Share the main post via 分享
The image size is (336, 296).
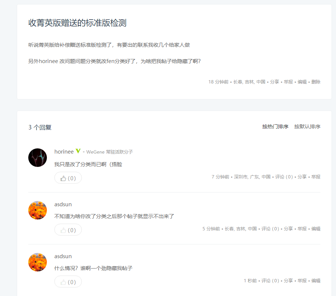275,82
